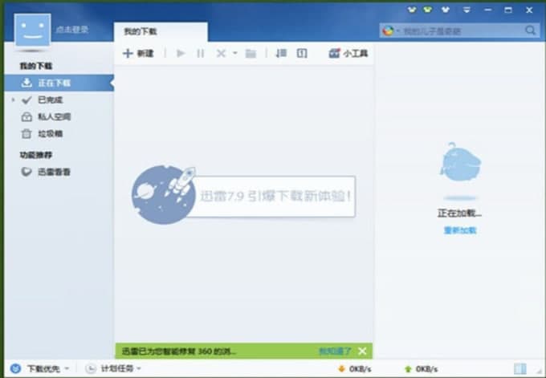Select 正在下载 in the sidebar

click(59, 83)
